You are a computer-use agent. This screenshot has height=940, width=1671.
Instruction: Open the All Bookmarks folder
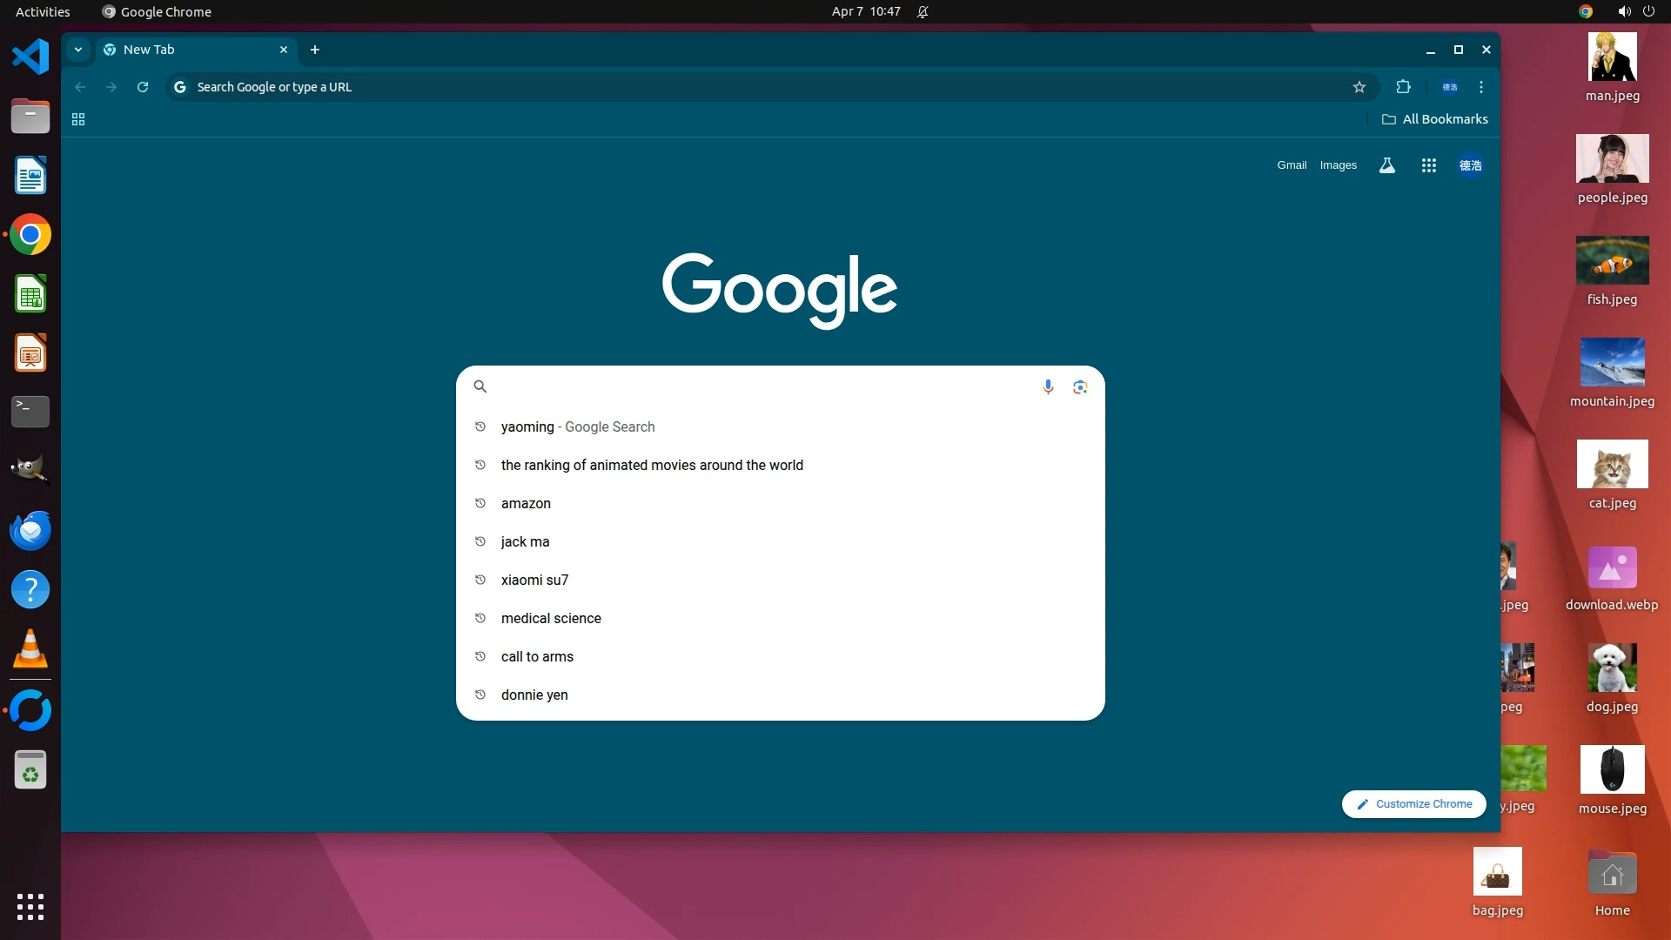point(1434,119)
